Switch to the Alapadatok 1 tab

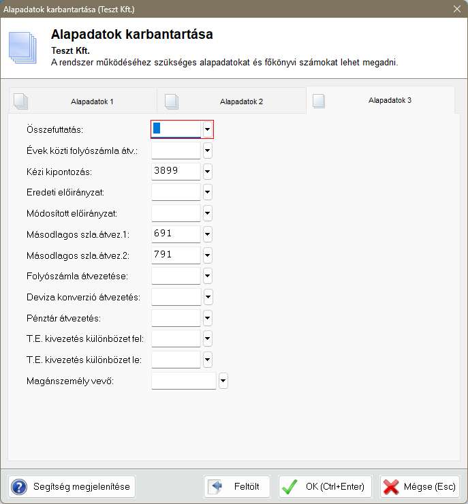coord(83,101)
